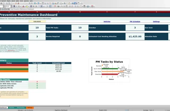170x111 pixels.
Task: Click the Align Top icon
Action: tap(39, 6)
